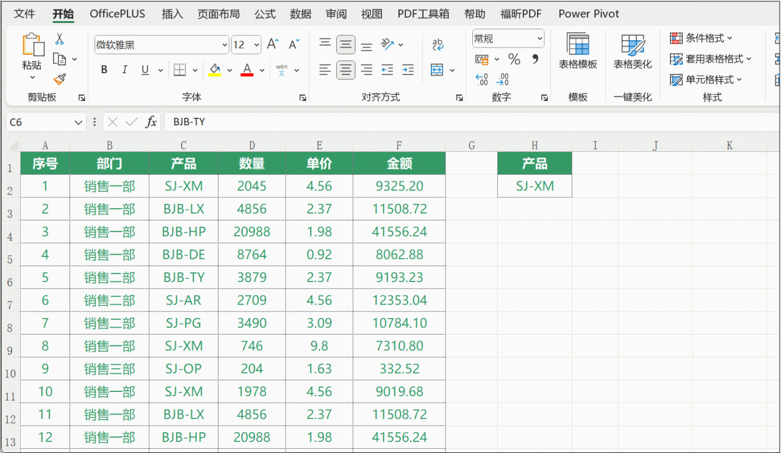This screenshot has height=453, width=781.
Task: Switch to the 数据 (Data) tab
Action: [300, 13]
